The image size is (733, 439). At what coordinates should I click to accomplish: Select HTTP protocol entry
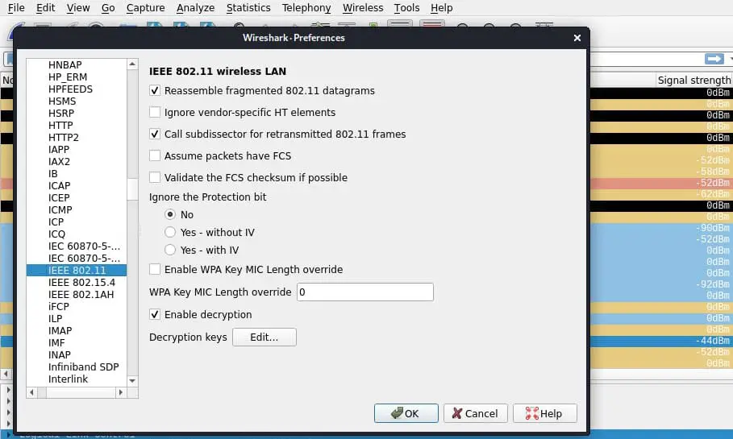coord(60,126)
